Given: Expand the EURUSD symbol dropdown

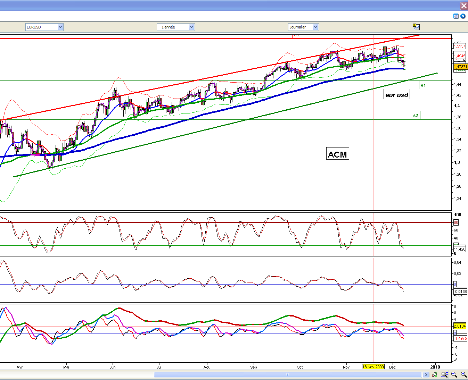Looking at the screenshot, I should pyautogui.click(x=60, y=27).
